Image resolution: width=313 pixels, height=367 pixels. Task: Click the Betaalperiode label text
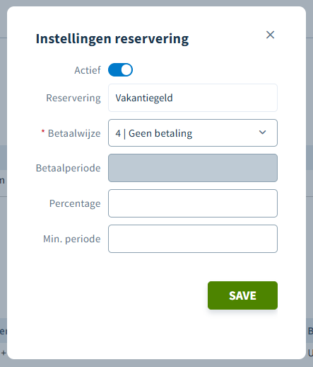coord(69,168)
